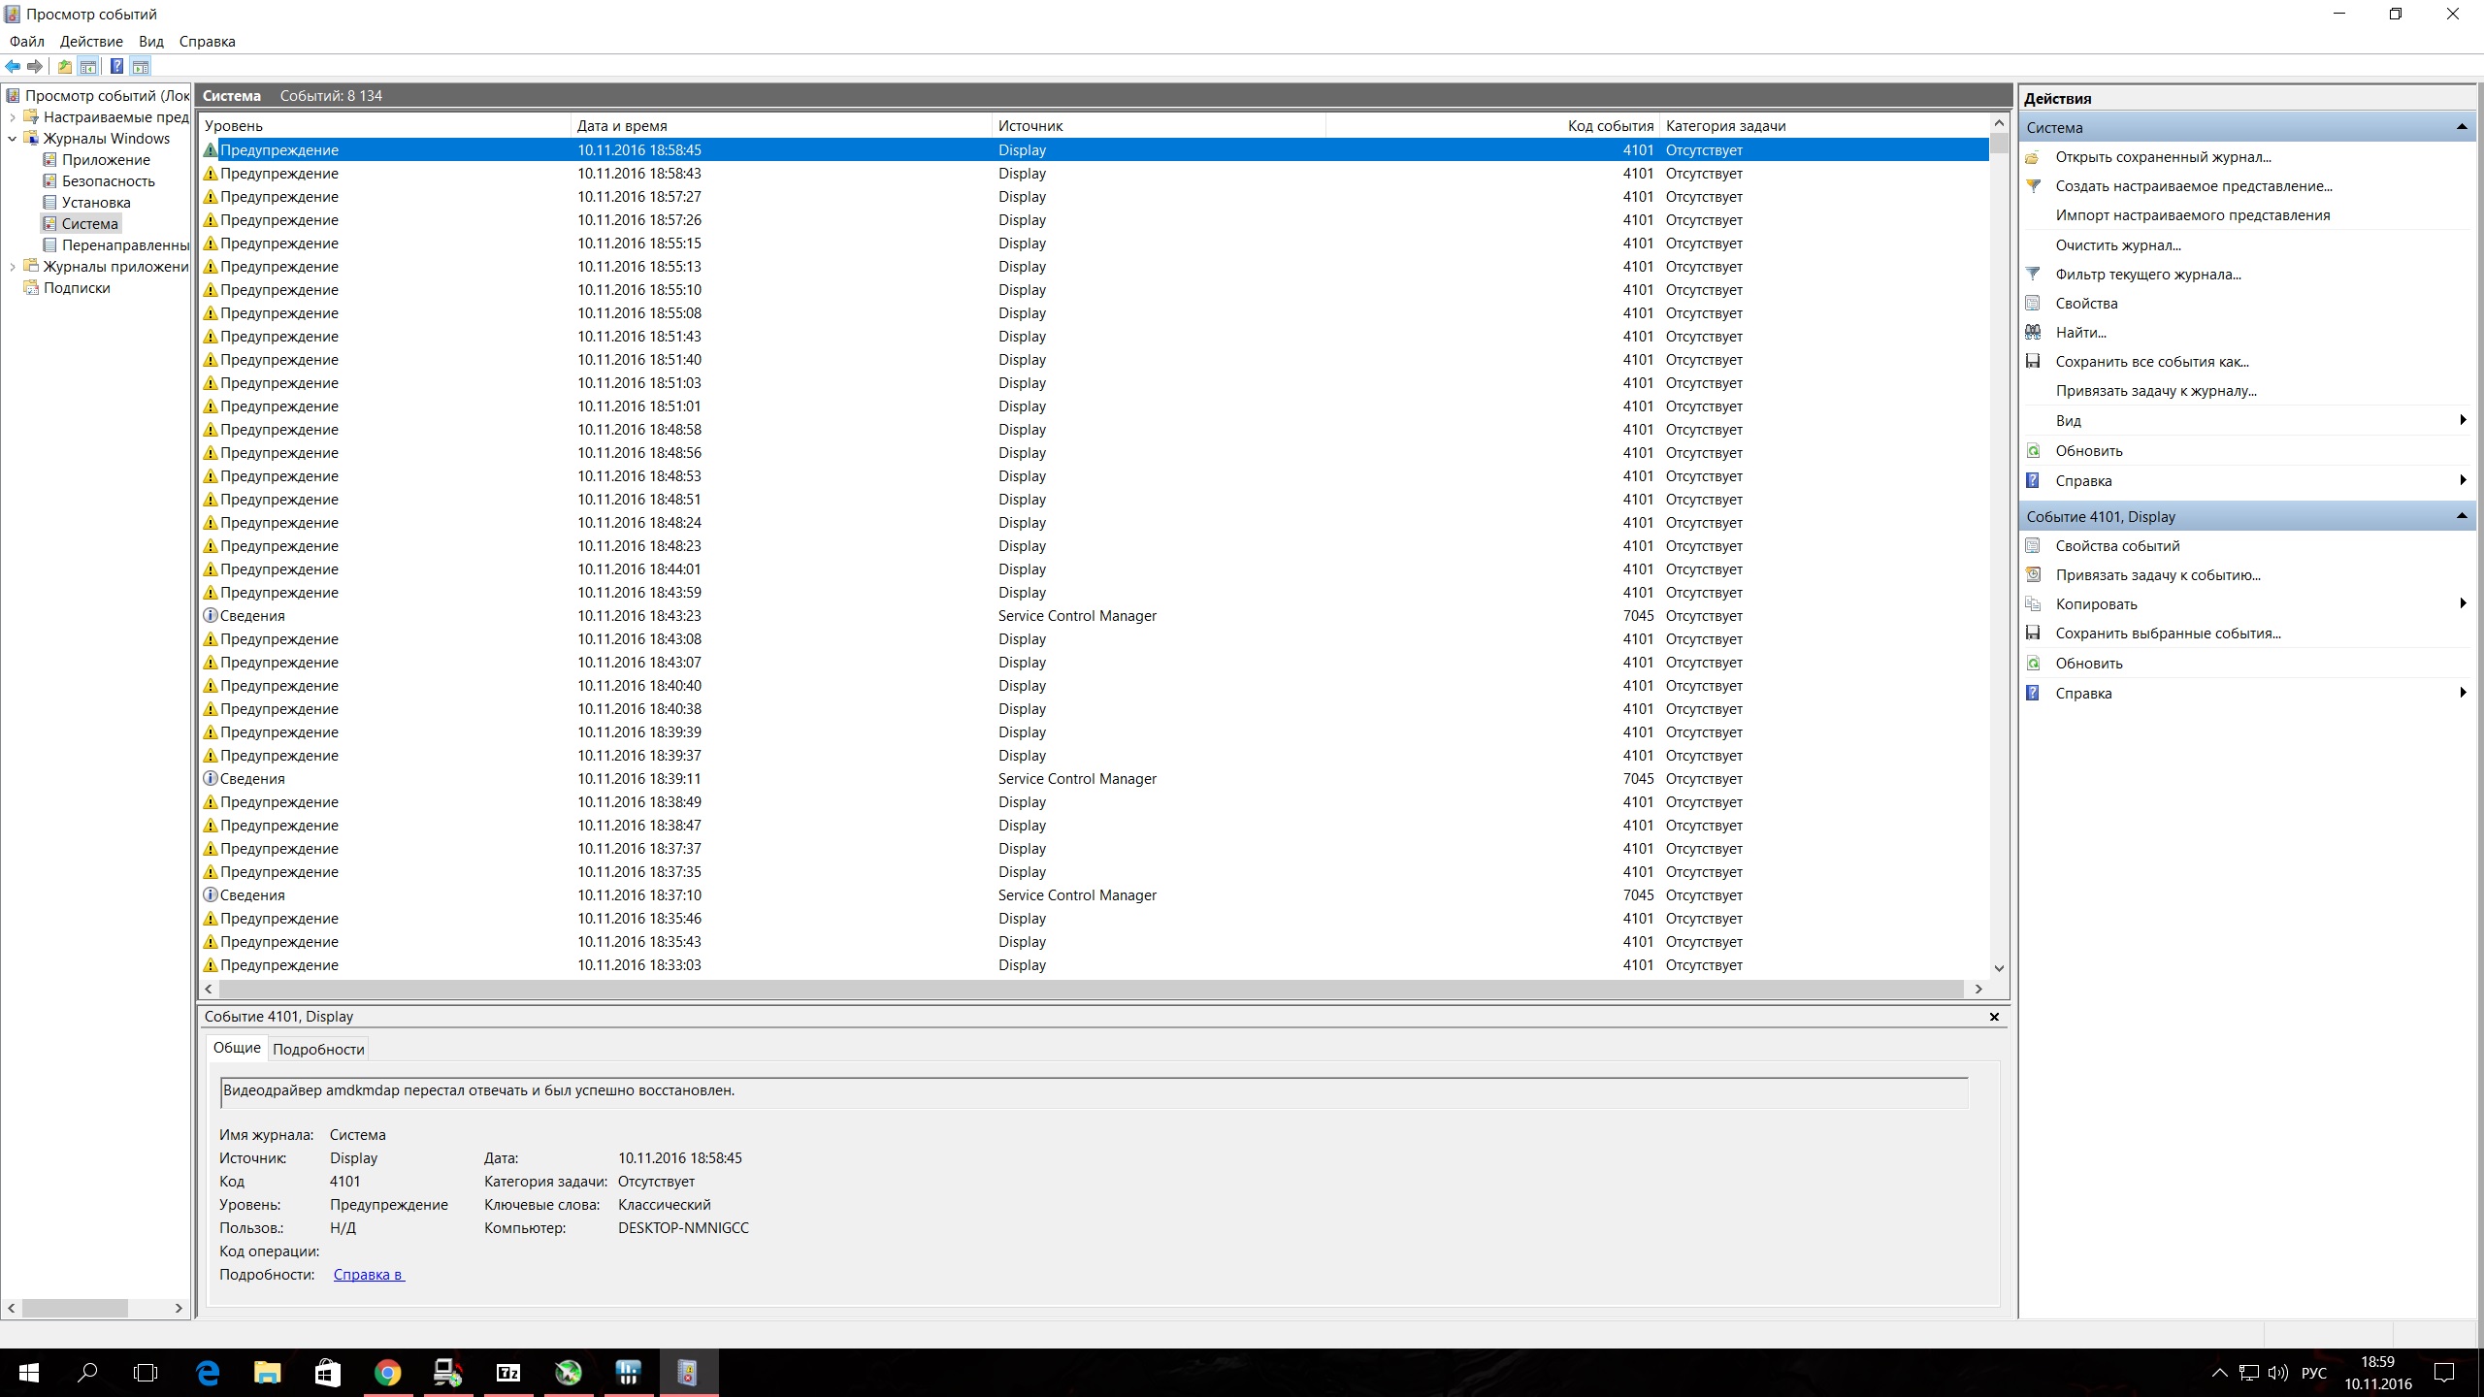Click the filter icon next to Фильтр текущего журнала
The height and width of the screenshot is (1397, 2484).
2033,274
